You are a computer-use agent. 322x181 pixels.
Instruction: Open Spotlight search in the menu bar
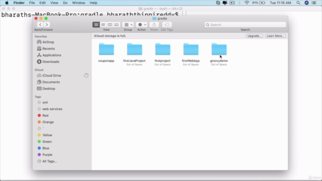[x=298, y=3]
